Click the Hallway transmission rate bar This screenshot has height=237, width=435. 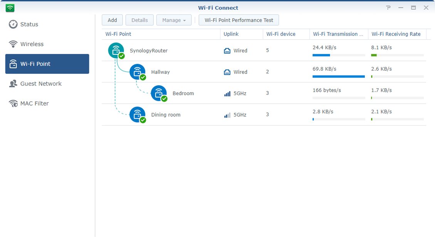tap(338, 77)
